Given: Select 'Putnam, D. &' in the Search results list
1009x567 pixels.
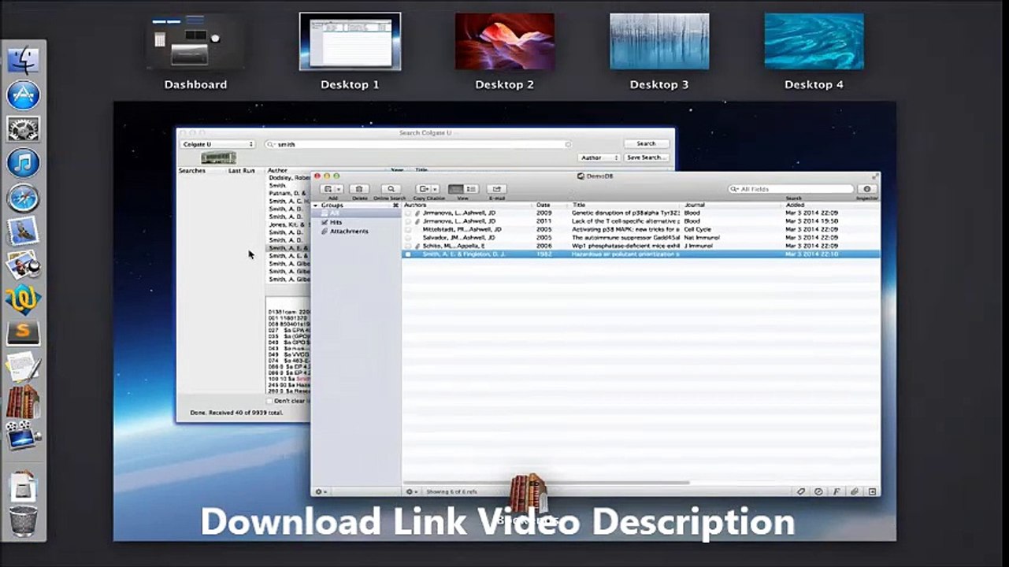Looking at the screenshot, I should pos(287,193).
